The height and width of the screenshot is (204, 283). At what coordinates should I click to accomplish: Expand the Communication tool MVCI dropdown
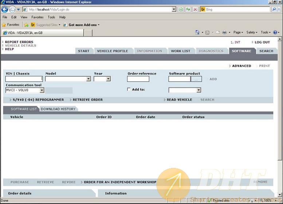pos(42,90)
